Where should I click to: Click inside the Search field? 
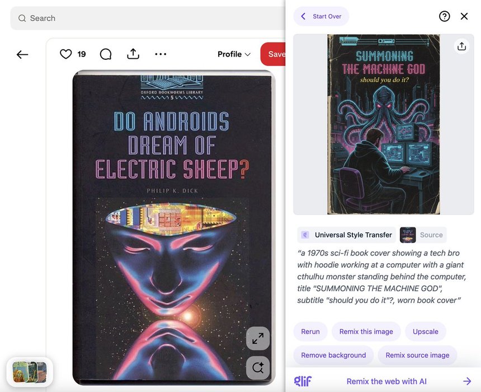[148, 18]
